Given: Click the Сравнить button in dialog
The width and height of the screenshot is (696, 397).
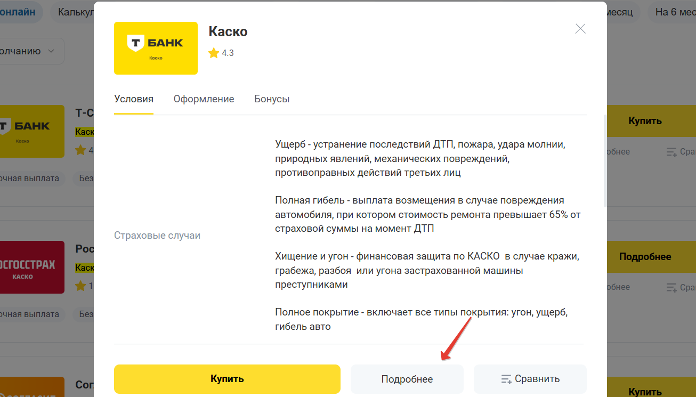Looking at the screenshot, I should [530, 379].
